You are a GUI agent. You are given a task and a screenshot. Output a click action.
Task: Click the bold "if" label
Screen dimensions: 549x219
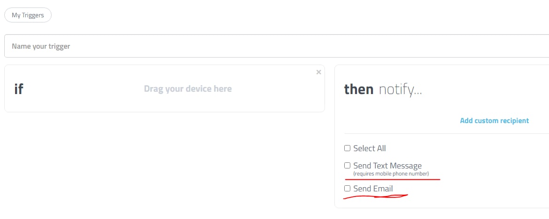(19, 89)
